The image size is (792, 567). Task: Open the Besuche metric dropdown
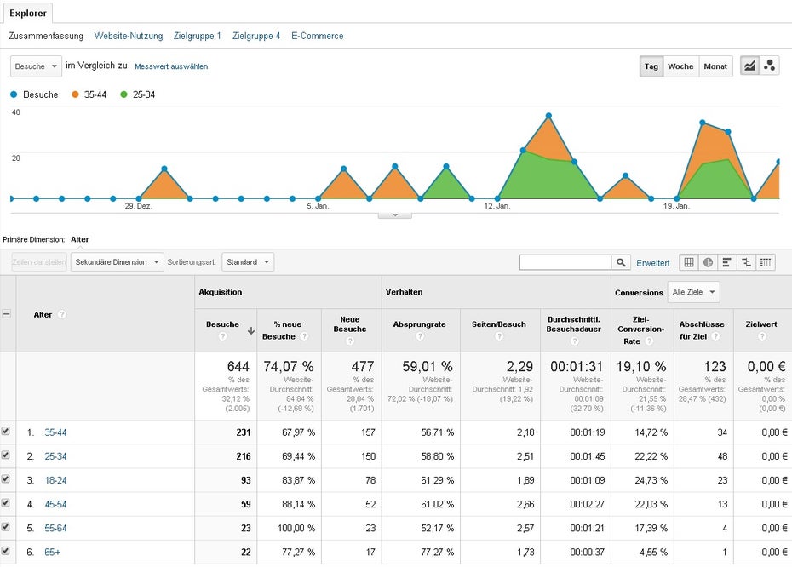(x=36, y=66)
